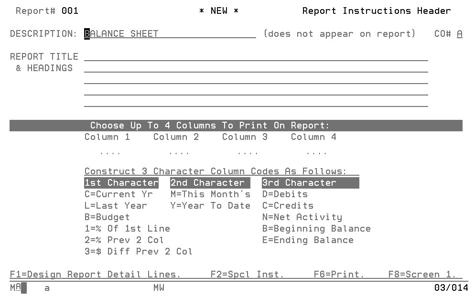Click the Column 2 label

tap(176, 137)
